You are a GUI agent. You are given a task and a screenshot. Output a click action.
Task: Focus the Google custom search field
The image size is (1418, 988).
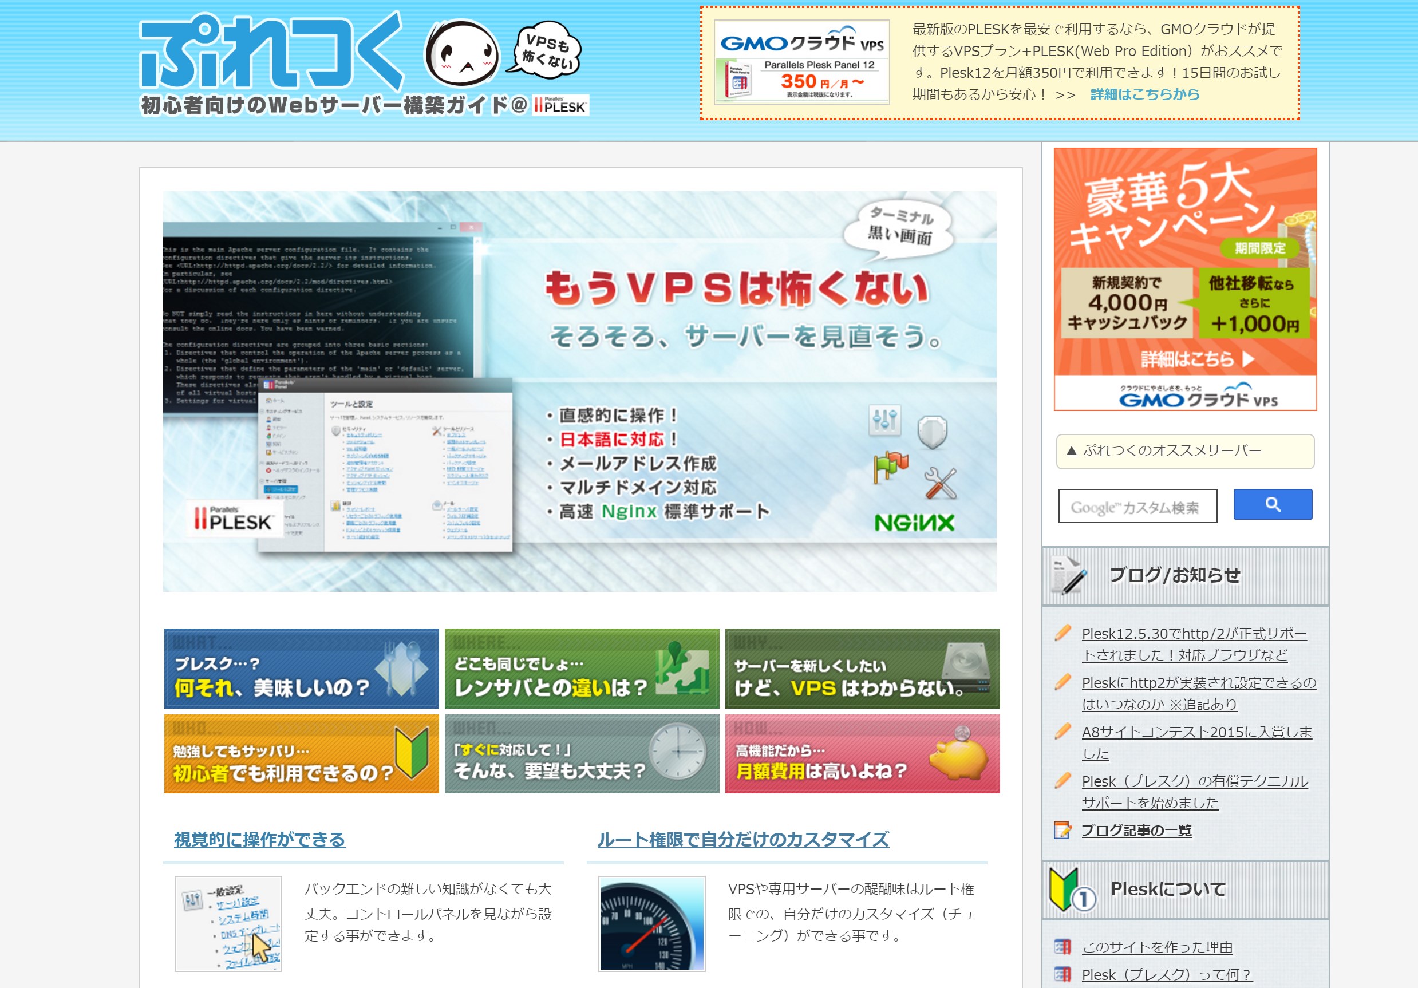tap(1137, 507)
